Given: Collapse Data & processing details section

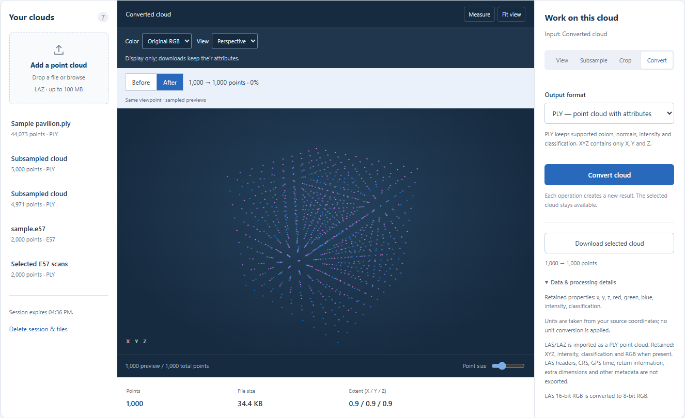Looking at the screenshot, I should point(580,282).
